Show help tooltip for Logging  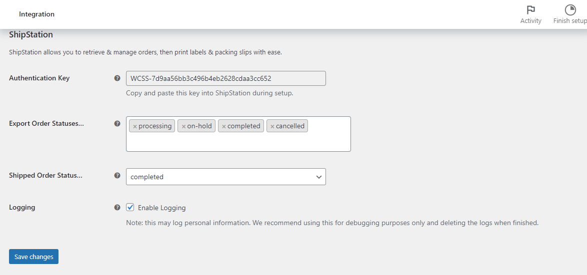(x=117, y=207)
